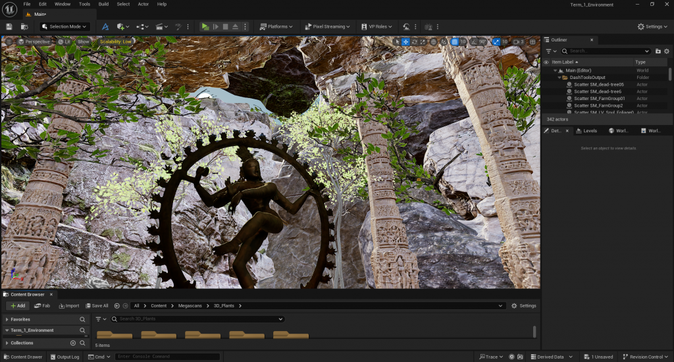The height and width of the screenshot is (362, 674).
Task: Expand the Collections section
Action: 7,343
